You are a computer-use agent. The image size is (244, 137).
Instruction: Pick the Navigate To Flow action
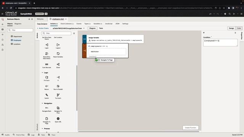click(x=58, y=110)
